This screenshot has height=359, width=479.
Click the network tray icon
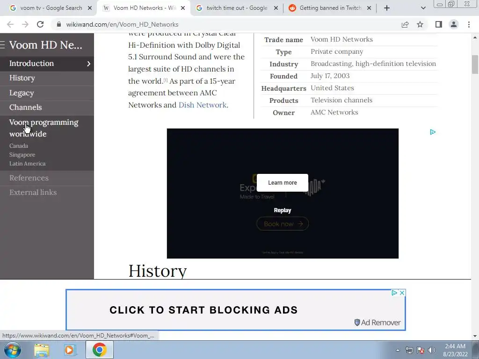pyautogui.click(x=409, y=351)
